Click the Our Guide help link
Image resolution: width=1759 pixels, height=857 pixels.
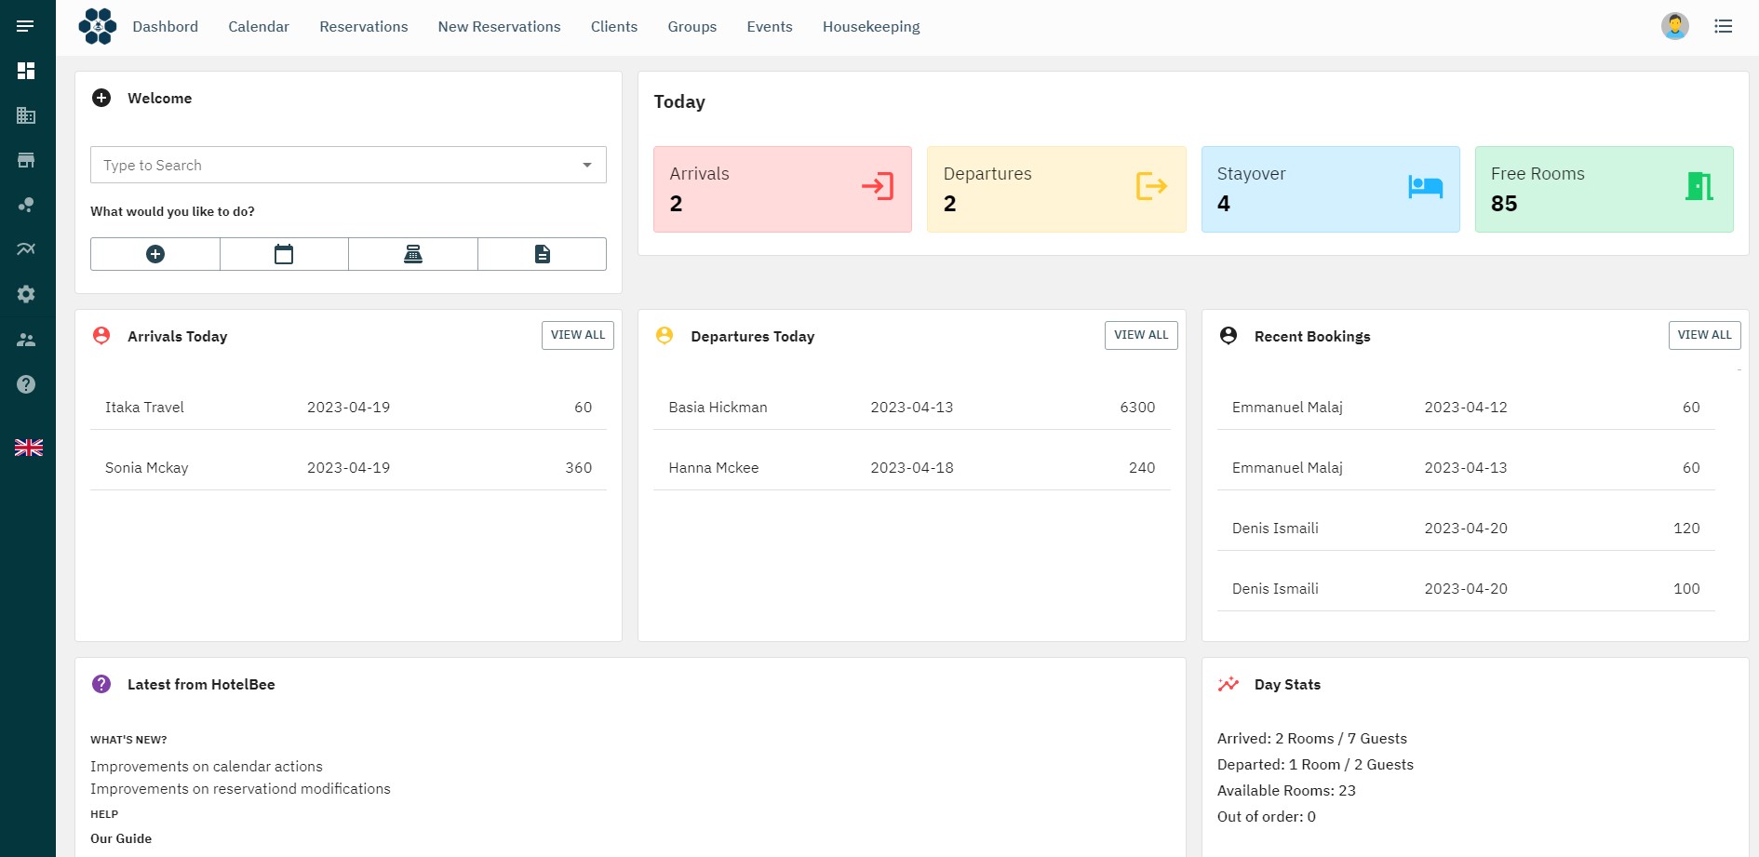coord(121,838)
